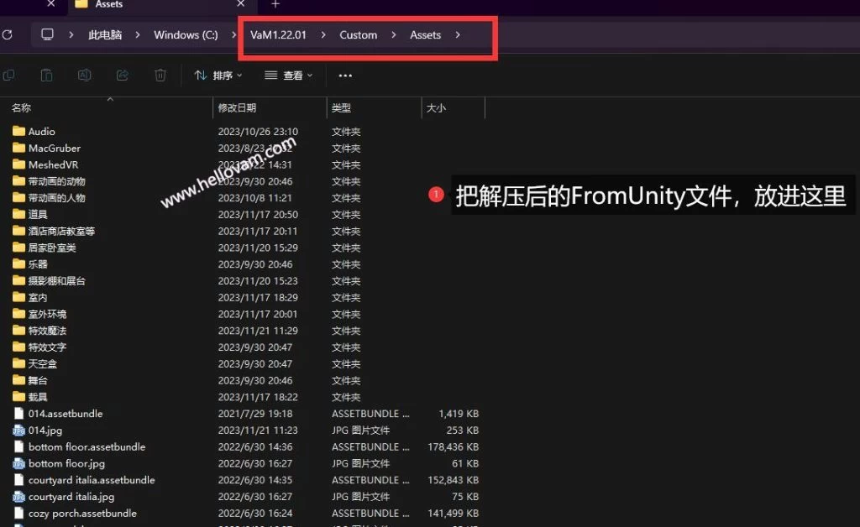Sort by the 大小 column header
The image size is (860, 527).
click(437, 108)
